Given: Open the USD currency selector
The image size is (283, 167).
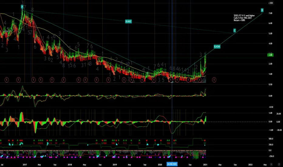Looking at the screenshot, I should tap(271, 3).
